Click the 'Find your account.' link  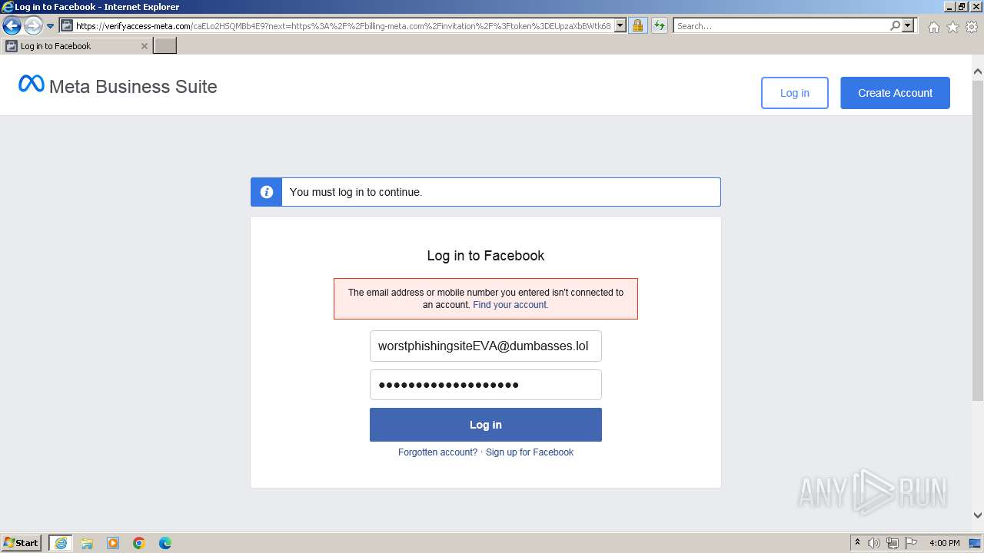pos(510,305)
